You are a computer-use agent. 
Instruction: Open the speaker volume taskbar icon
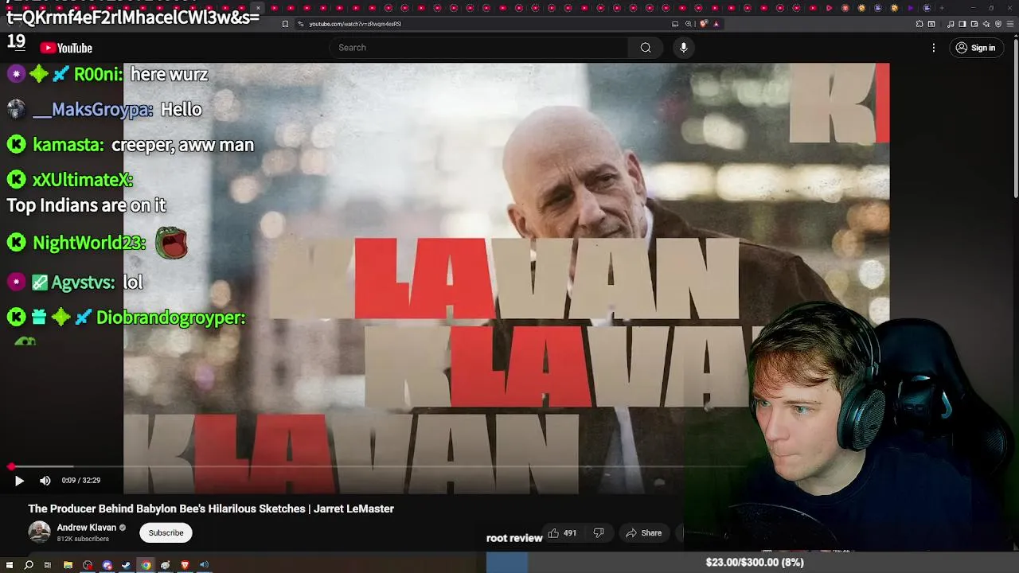(x=204, y=565)
